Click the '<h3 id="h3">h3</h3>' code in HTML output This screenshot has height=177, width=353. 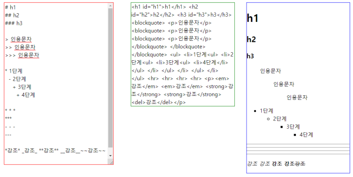204,15
